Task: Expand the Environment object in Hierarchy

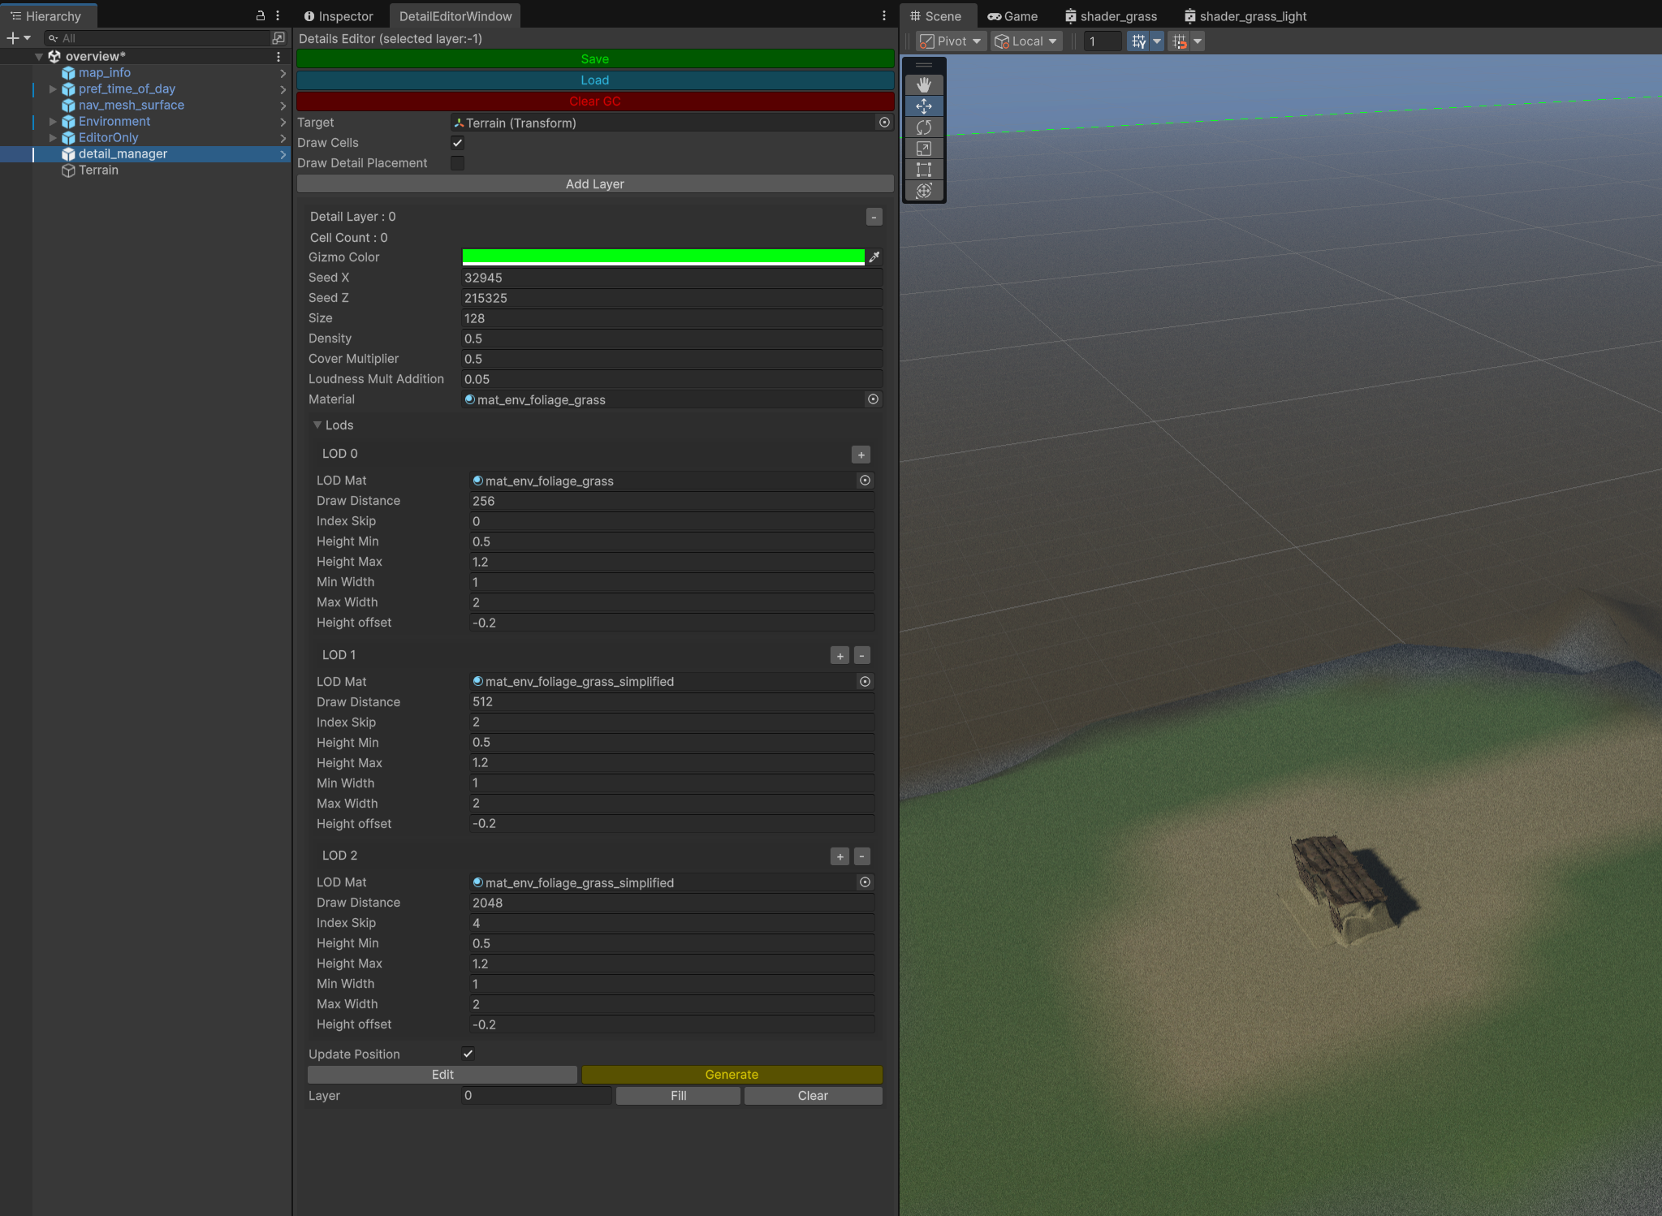Action: pos(53,122)
